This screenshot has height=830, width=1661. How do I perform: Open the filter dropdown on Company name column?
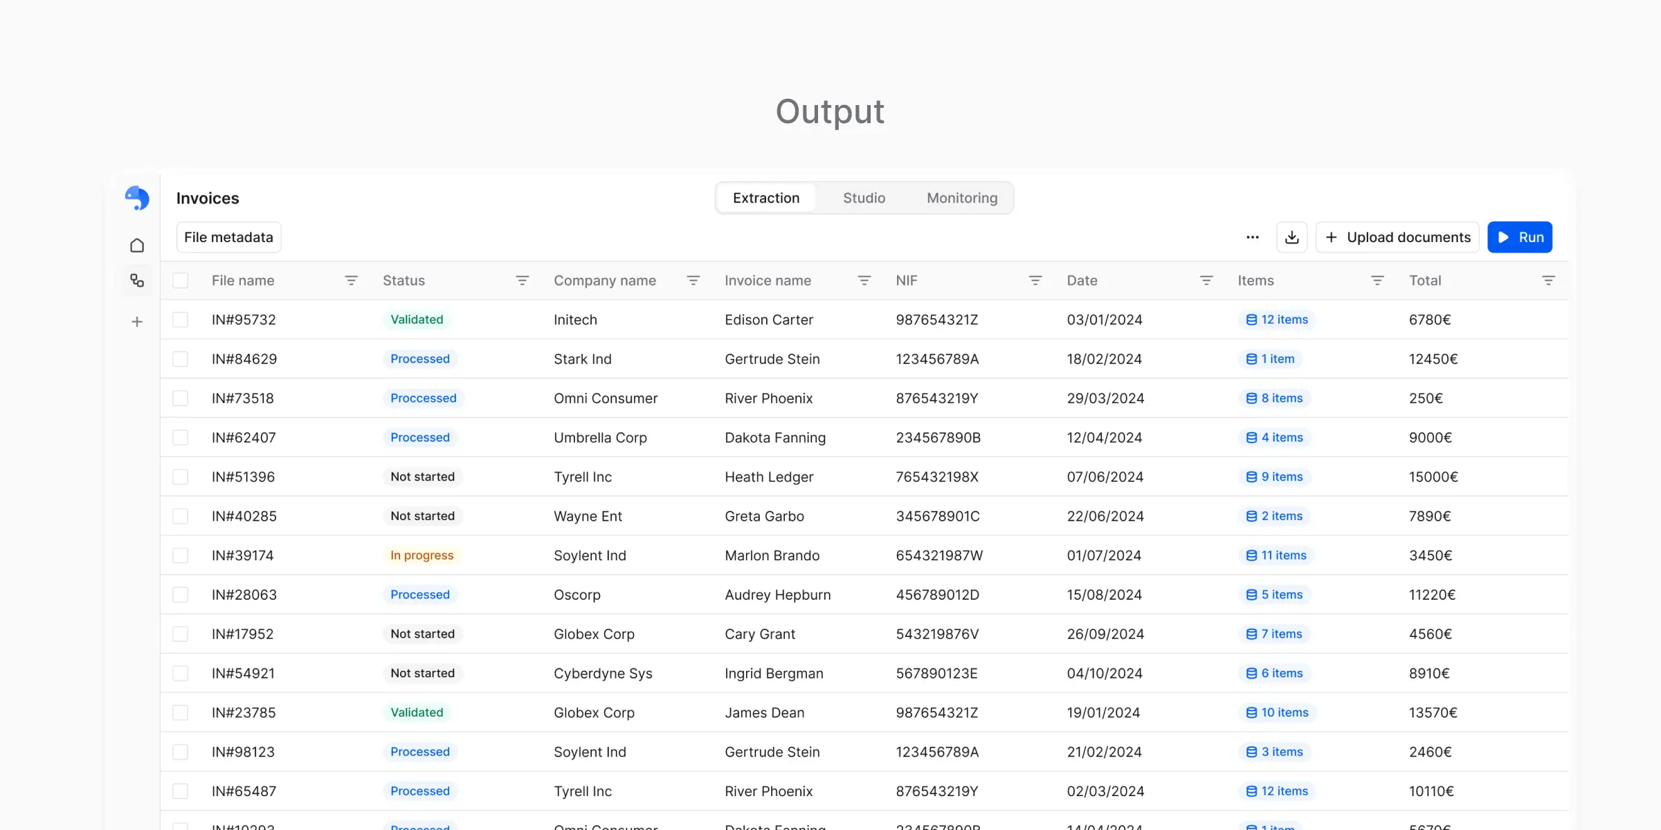[693, 280]
